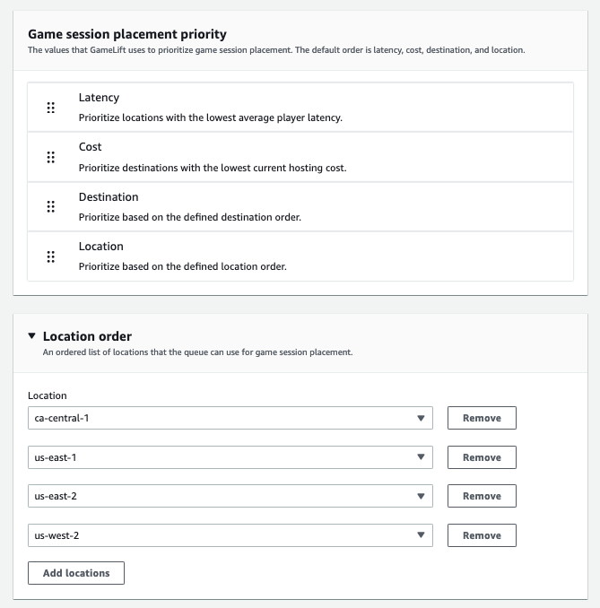Remove the us-east-2 location
The width and height of the screenshot is (600, 608).
click(x=482, y=496)
